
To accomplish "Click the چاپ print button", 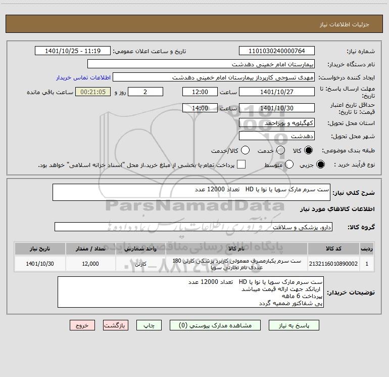I will (x=149, y=325).
